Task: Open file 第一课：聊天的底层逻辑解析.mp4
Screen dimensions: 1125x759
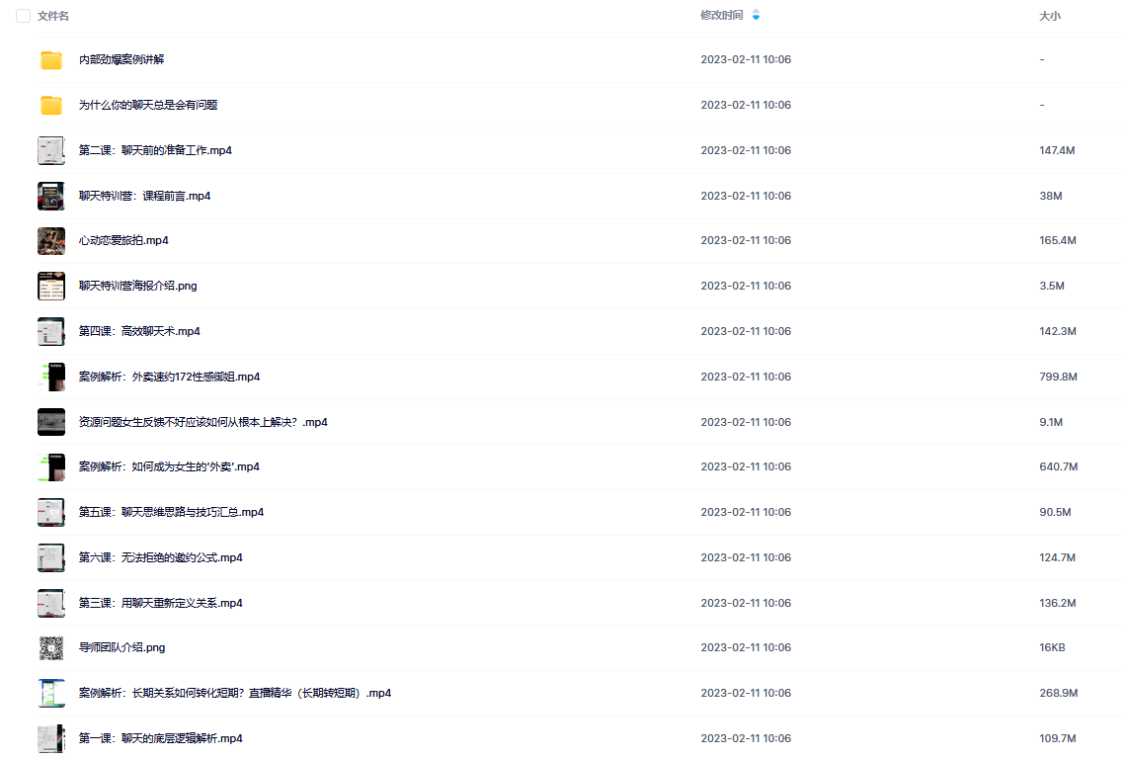Action: click(161, 738)
